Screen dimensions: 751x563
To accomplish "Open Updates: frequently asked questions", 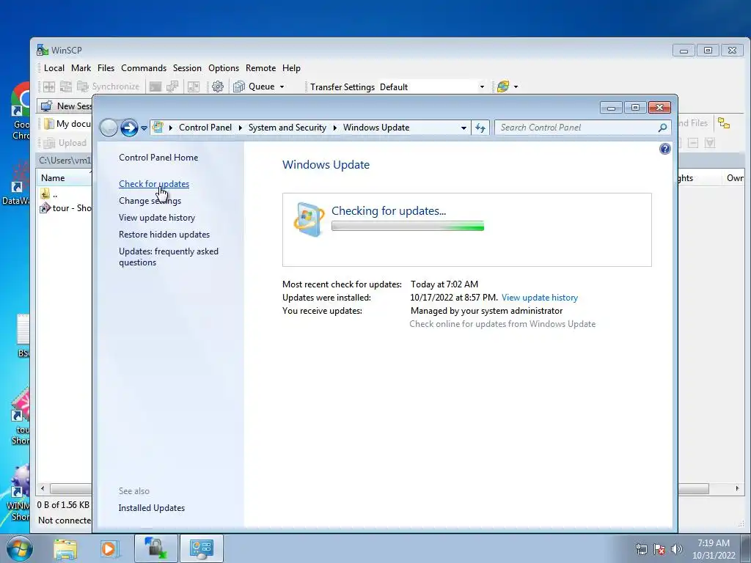I will pyautogui.click(x=169, y=257).
